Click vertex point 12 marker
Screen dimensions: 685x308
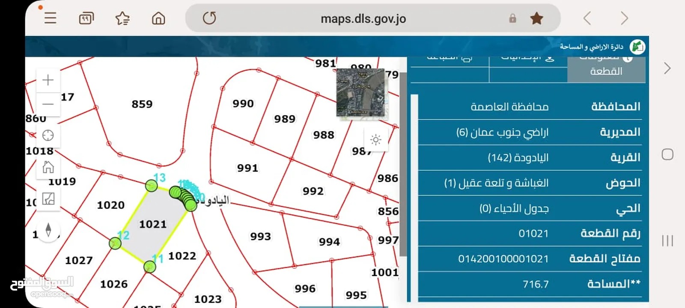pos(115,244)
